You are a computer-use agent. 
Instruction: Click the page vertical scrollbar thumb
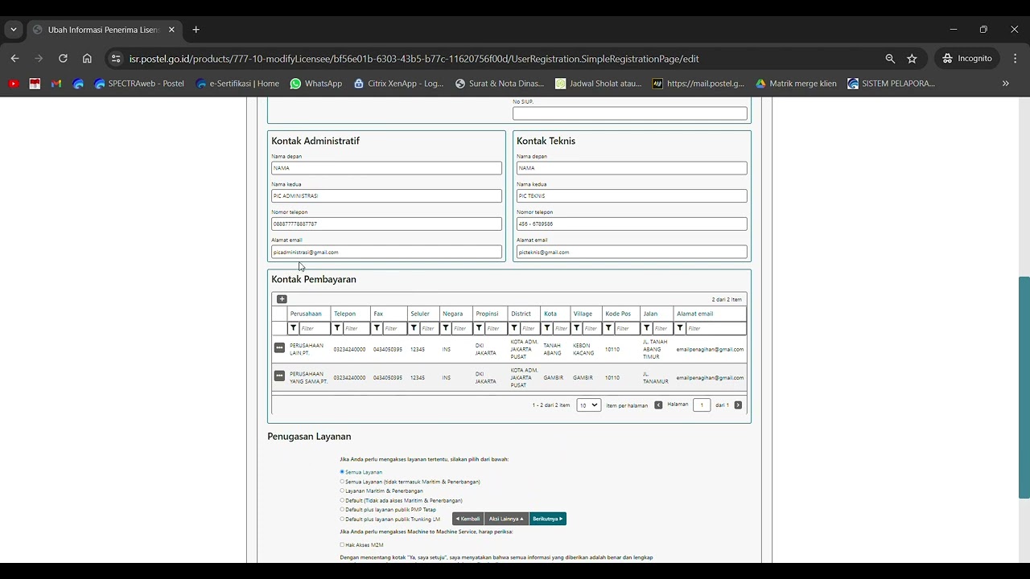[1024, 388]
